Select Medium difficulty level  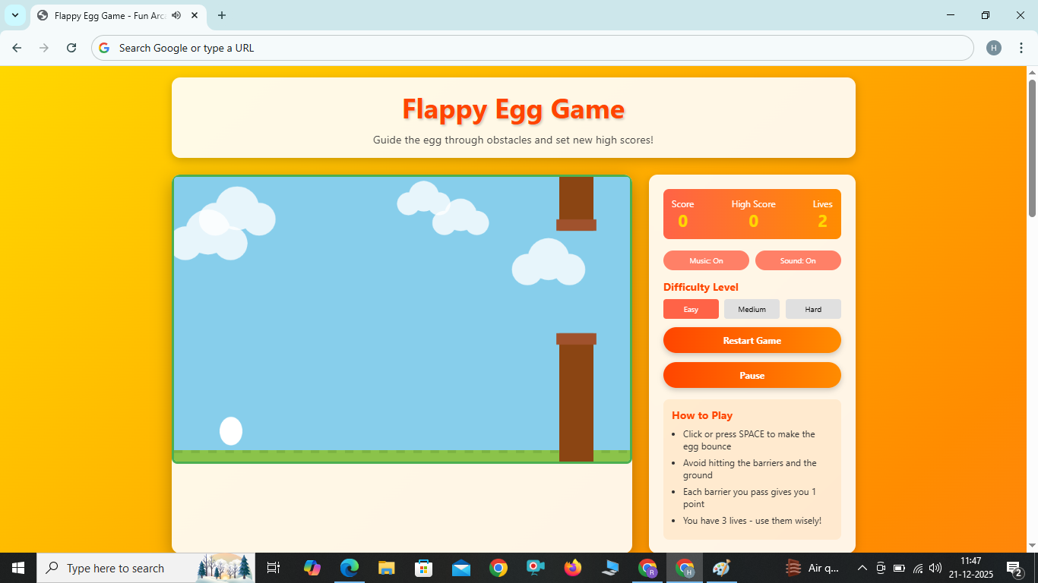752,309
